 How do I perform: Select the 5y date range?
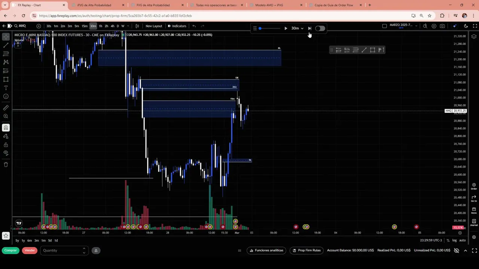(x=17, y=241)
